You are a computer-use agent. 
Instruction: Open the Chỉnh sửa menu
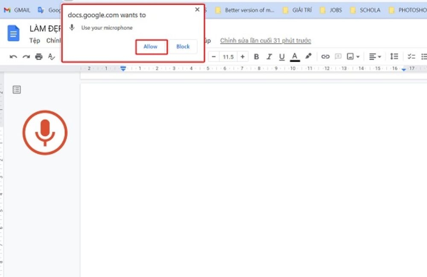53,40
